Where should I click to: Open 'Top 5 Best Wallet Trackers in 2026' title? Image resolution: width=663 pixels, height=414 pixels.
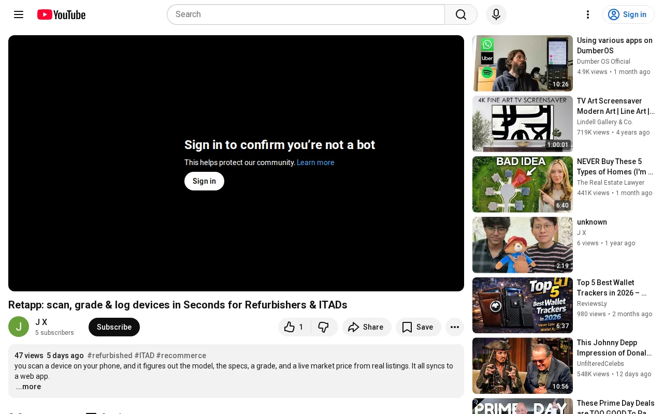(612, 288)
